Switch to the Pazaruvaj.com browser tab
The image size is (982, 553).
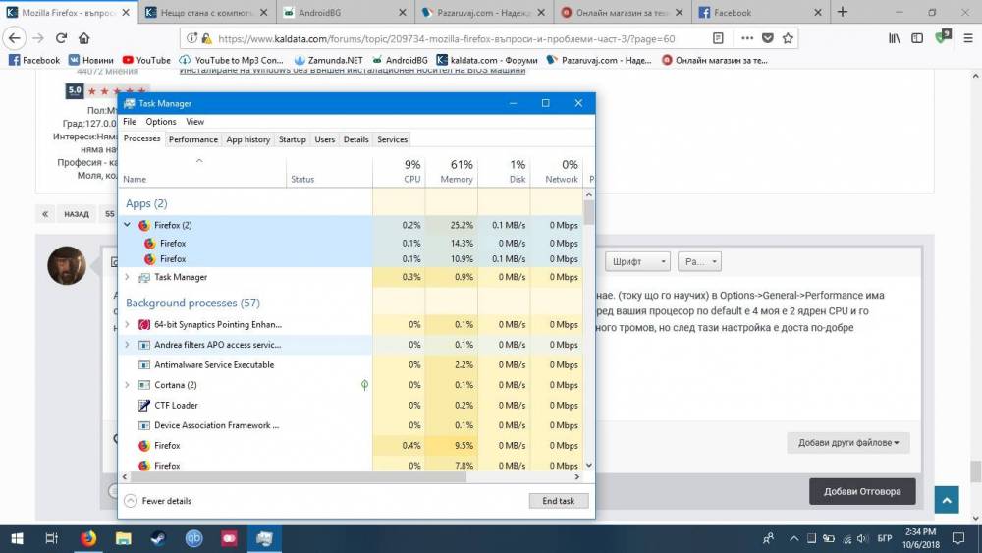483,13
